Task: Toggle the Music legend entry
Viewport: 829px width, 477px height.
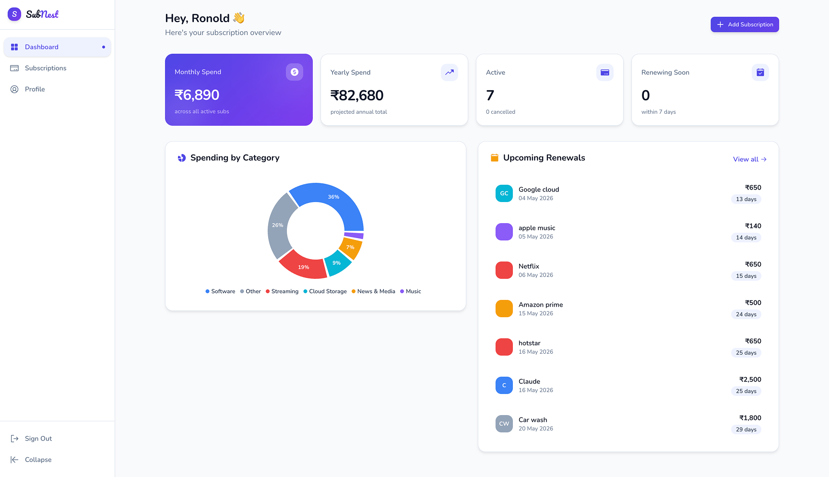Action: pos(411,291)
